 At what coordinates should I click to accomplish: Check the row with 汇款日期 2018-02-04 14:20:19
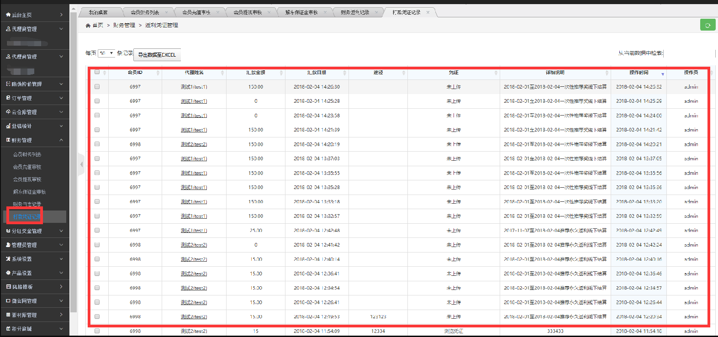click(97, 144)
